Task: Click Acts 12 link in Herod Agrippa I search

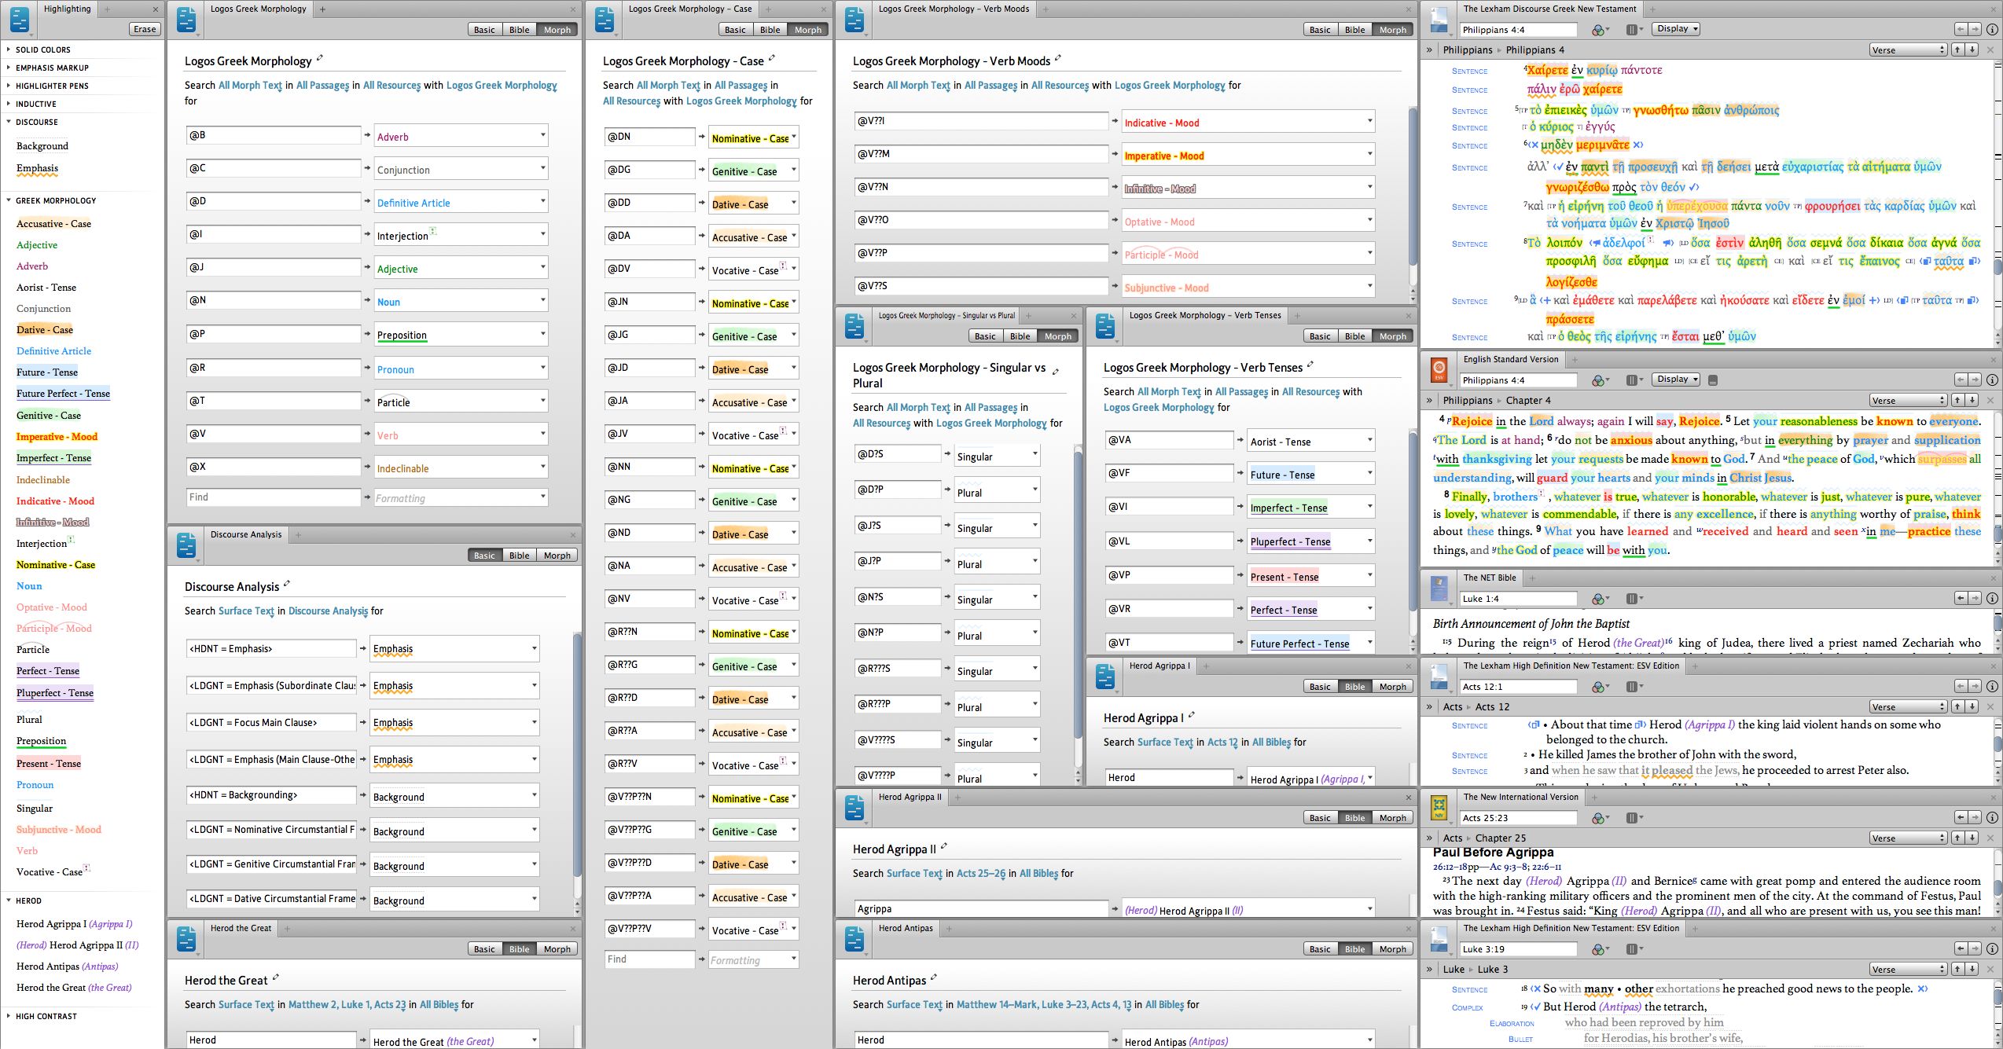Action: 1222,742
